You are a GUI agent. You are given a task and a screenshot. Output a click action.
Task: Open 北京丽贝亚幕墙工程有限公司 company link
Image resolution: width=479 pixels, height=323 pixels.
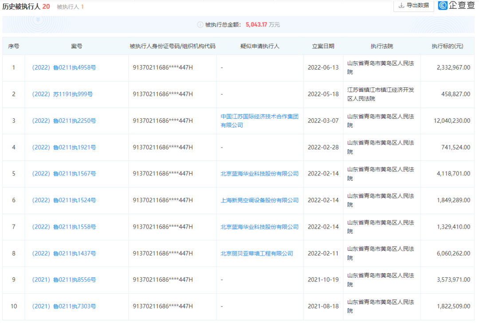tap(257, 254)
